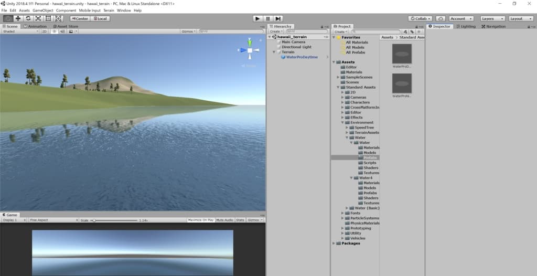Select the Rotate tool

coord(28,18)
